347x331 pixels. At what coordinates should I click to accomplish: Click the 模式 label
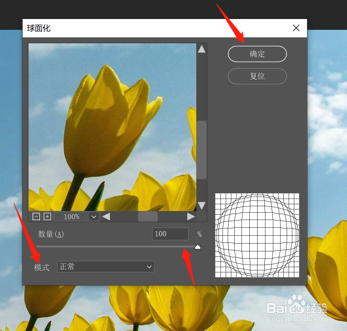[42, 267]
